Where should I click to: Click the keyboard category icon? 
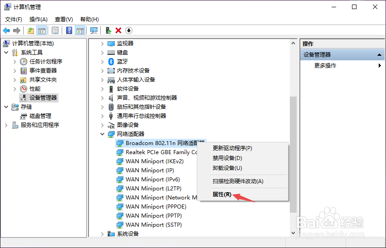[x=111, y=53]
